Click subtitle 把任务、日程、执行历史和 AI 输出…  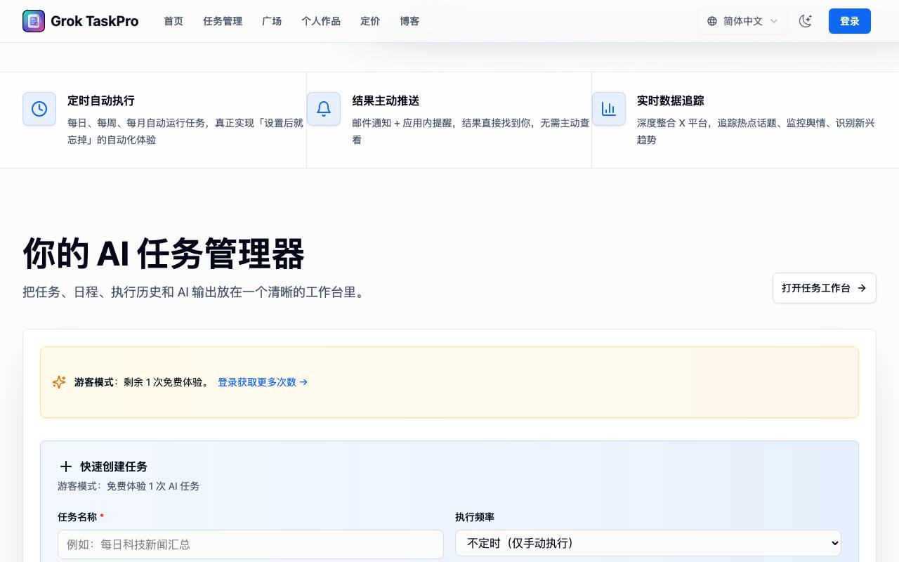click(x=195, y=292)
